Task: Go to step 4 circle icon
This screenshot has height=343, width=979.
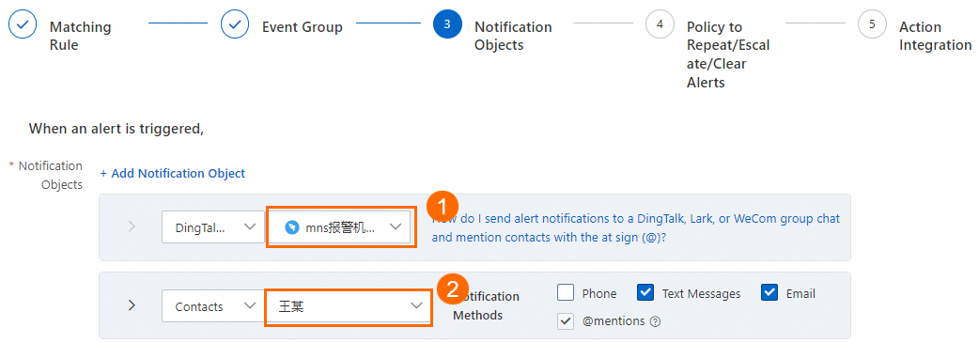Action: (x=660, y=24)
